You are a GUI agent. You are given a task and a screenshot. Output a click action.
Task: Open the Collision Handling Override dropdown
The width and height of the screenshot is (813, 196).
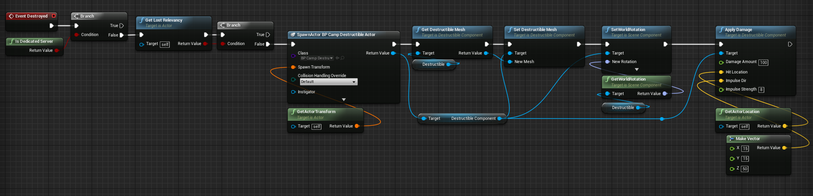pos(329,82)
